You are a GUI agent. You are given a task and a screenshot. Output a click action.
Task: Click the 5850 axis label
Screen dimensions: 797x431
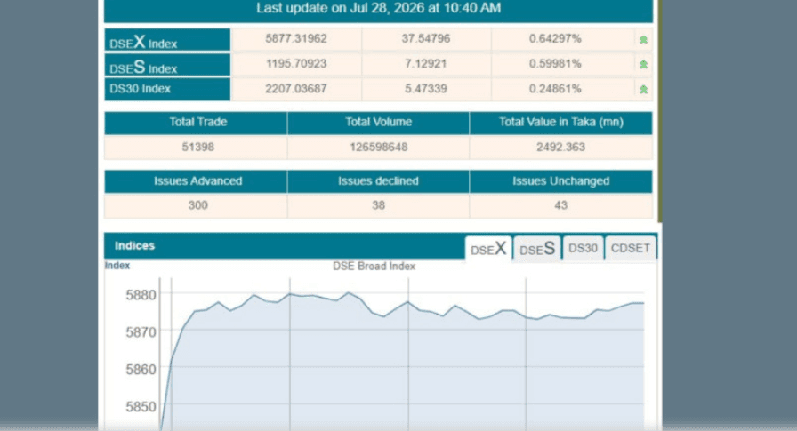[141, 407]
